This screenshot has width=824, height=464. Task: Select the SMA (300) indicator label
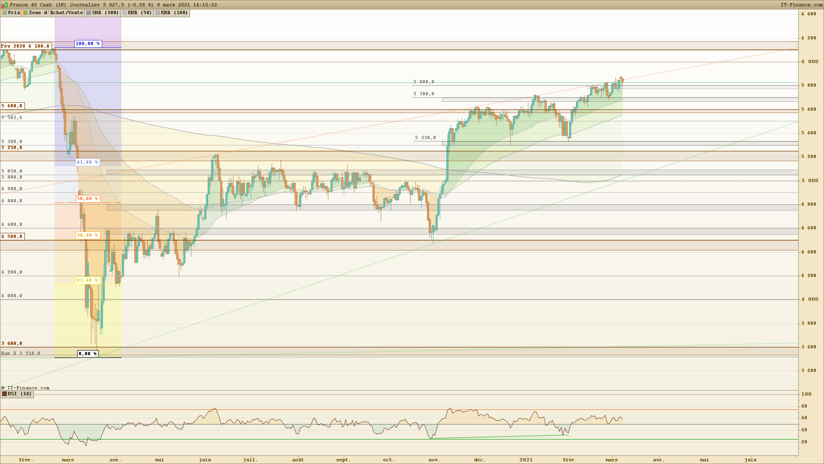point(106,13)
